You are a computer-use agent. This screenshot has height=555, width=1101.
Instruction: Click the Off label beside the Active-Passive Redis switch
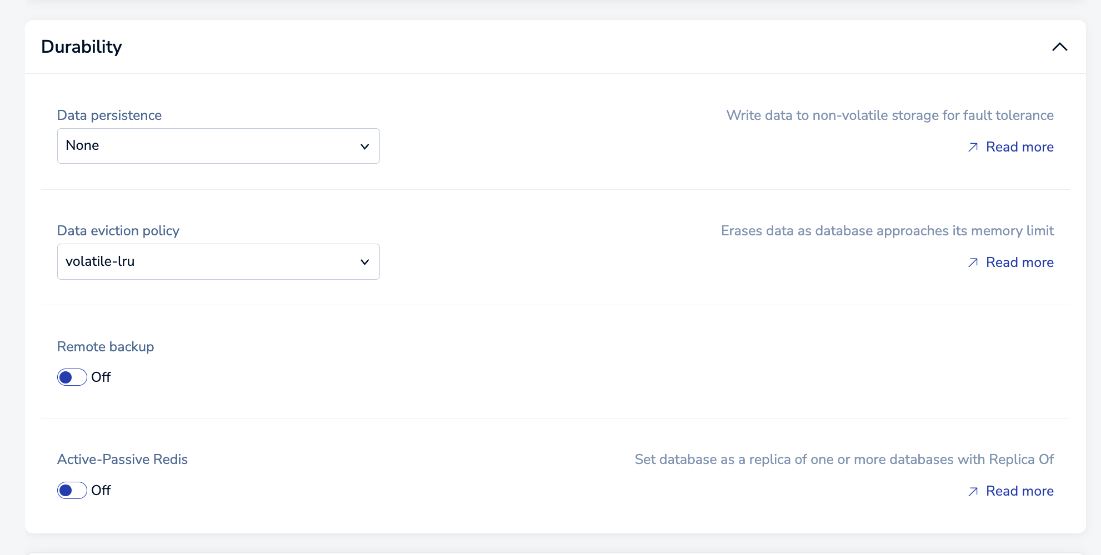(x=101, y=491)
